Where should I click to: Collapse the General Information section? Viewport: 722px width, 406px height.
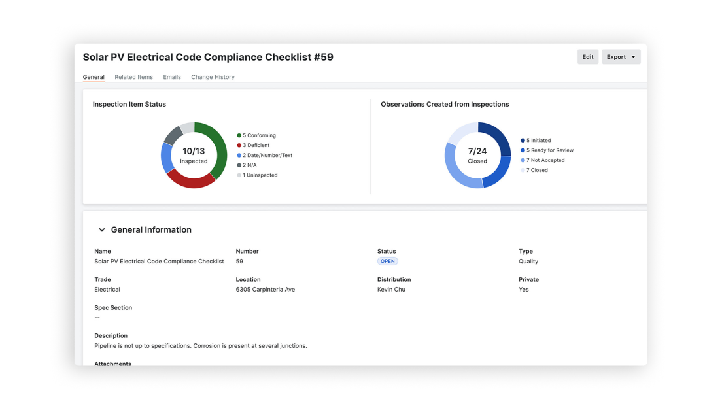tap(102, 229)
